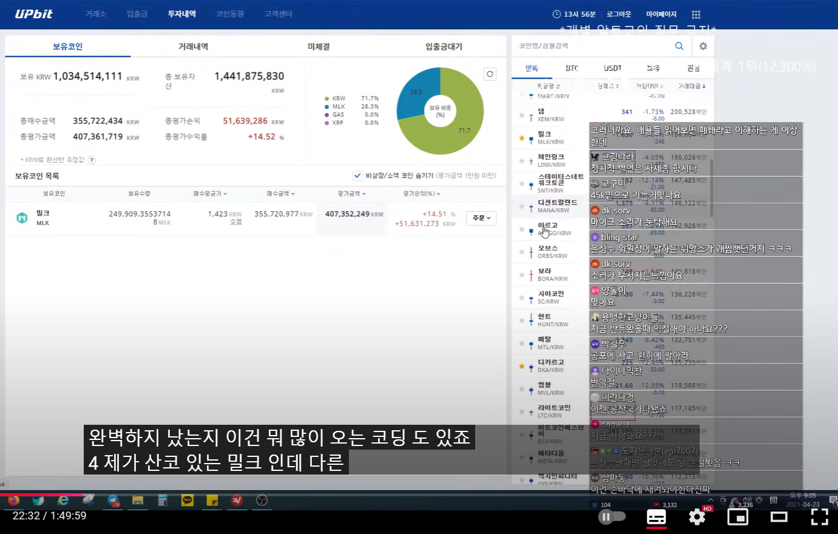Viewport: 838px width, 534px height.
Task: Open Telegram from the taskbar
Action: coord(113,501)
